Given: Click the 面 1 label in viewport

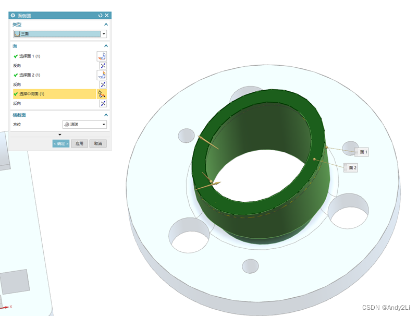Looking at the screenshot, I should [362, 152].
